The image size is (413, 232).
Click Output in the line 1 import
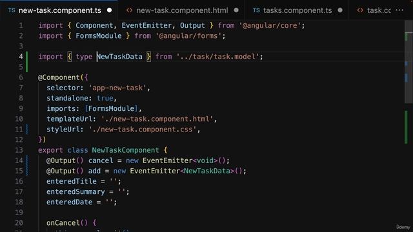point(192,26)
